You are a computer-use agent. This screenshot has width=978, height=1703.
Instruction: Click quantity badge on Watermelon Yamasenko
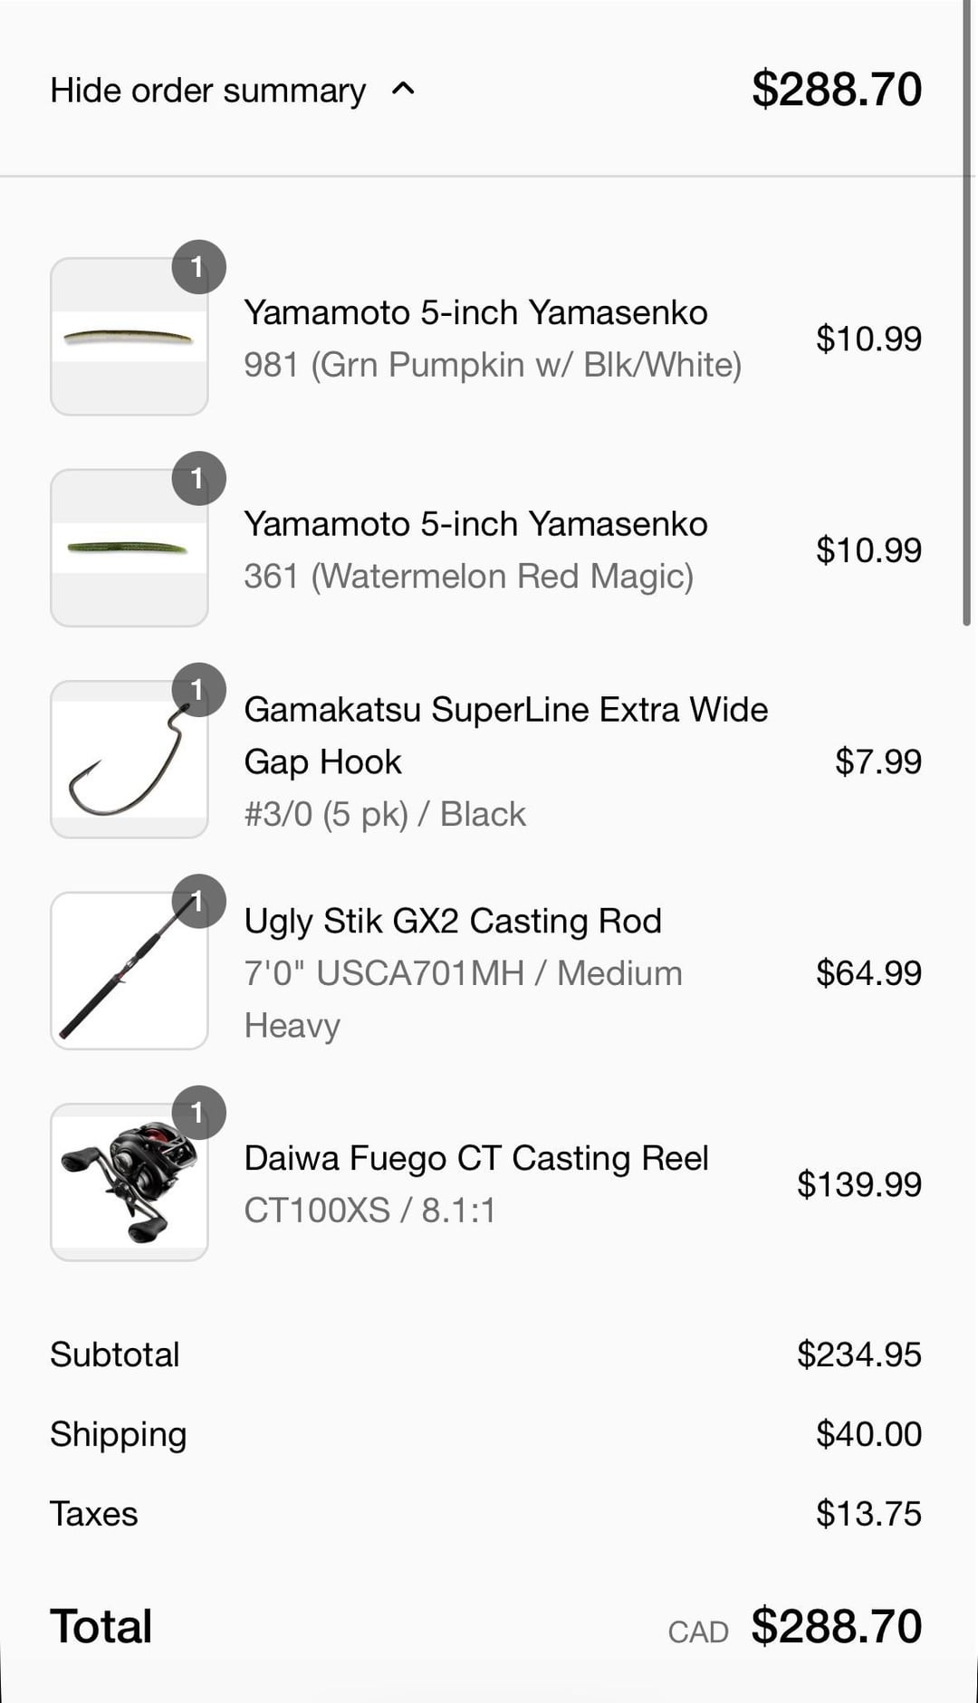point(198,478)
